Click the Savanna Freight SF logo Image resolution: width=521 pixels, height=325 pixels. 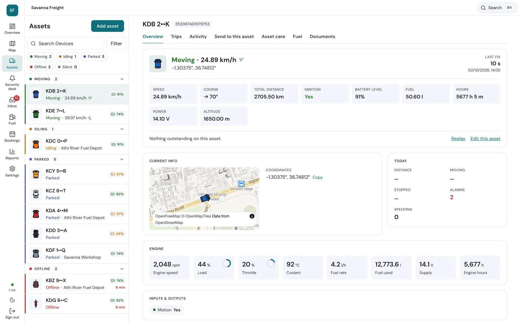point(12,10)
